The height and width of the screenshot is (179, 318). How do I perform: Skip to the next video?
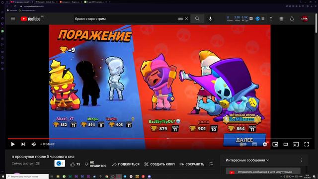tap(23, 144)
